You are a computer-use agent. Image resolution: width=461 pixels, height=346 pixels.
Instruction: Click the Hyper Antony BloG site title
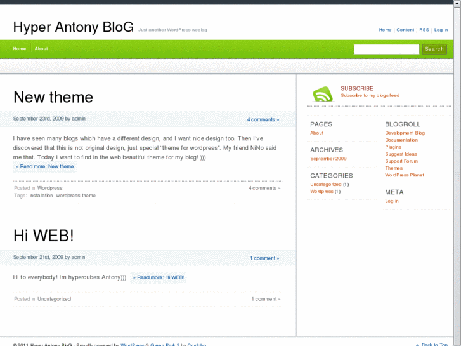tap(74, 27)
